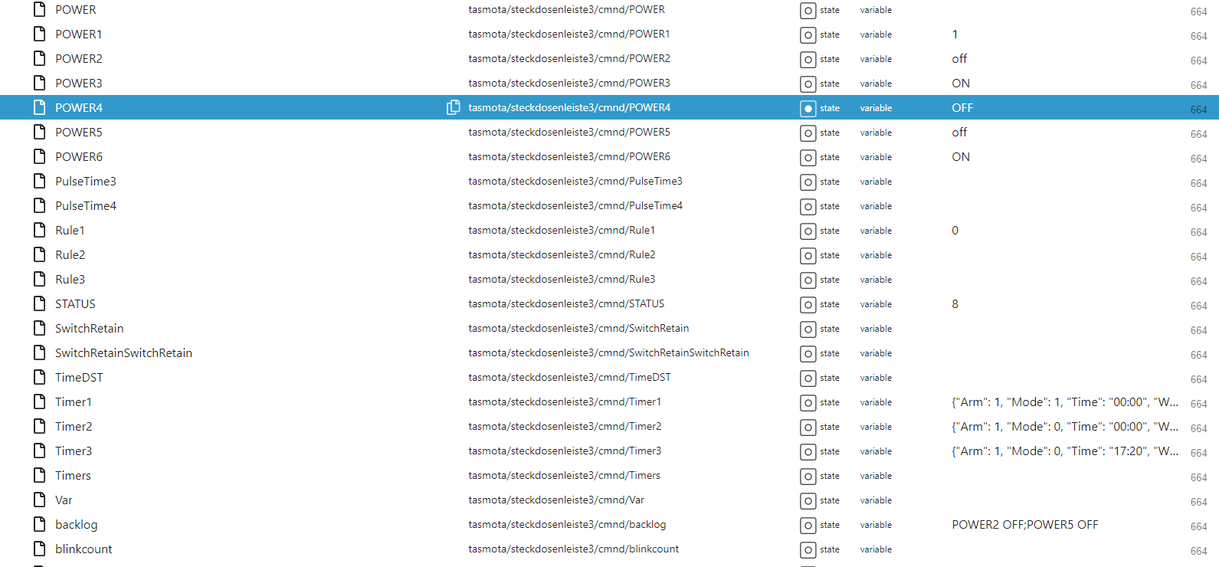Click the state icon in PulseTime4 row
1219x567 pixels.
[808, 206]
